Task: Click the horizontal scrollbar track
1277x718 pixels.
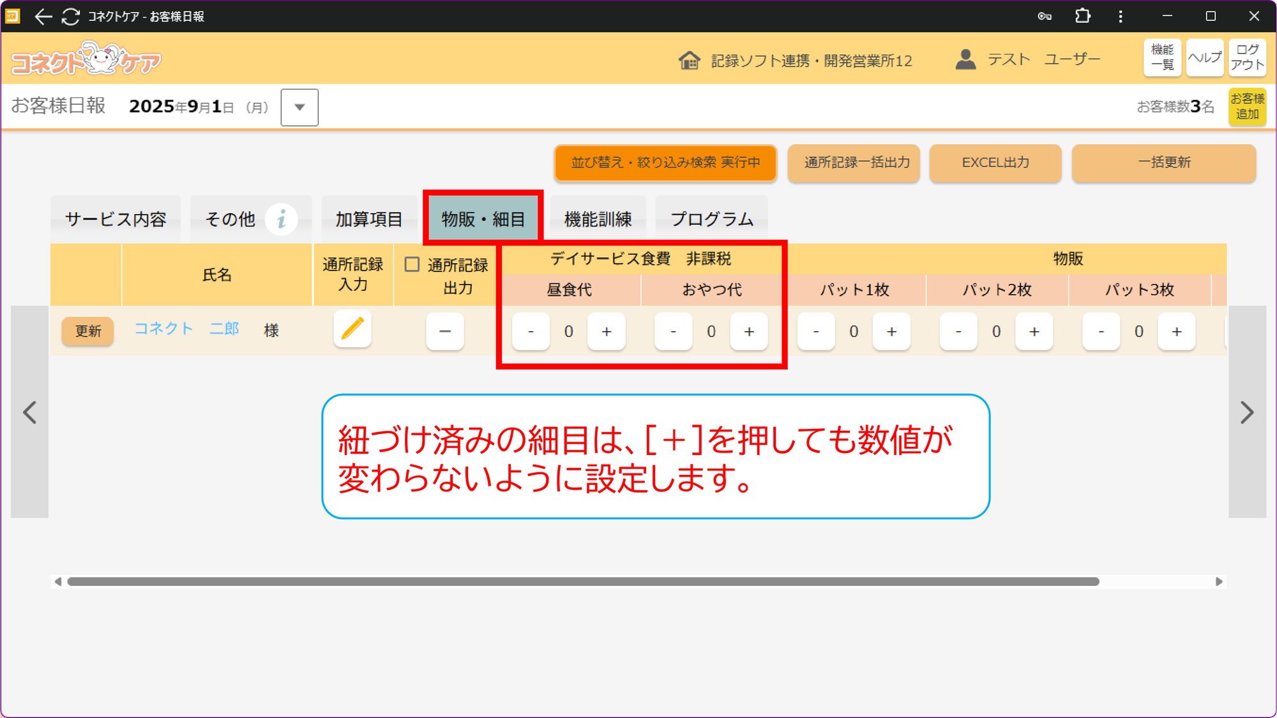Action: (1157, 581)
